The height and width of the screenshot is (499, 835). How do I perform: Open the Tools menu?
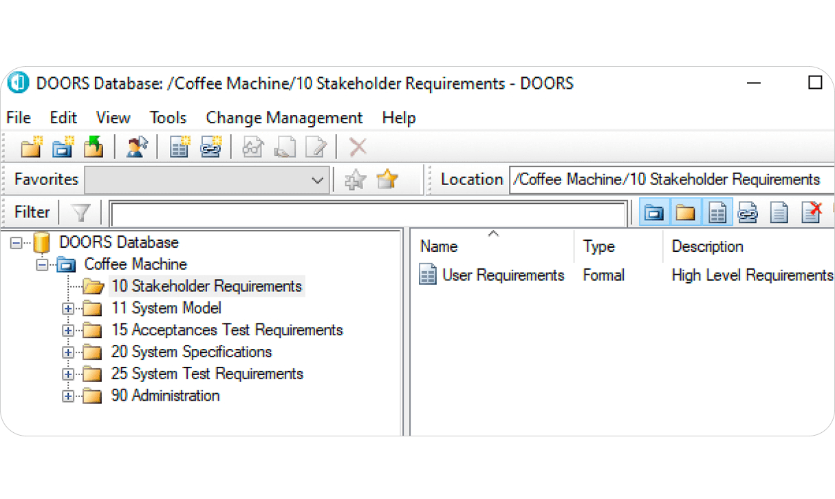[x=168, y=118]
